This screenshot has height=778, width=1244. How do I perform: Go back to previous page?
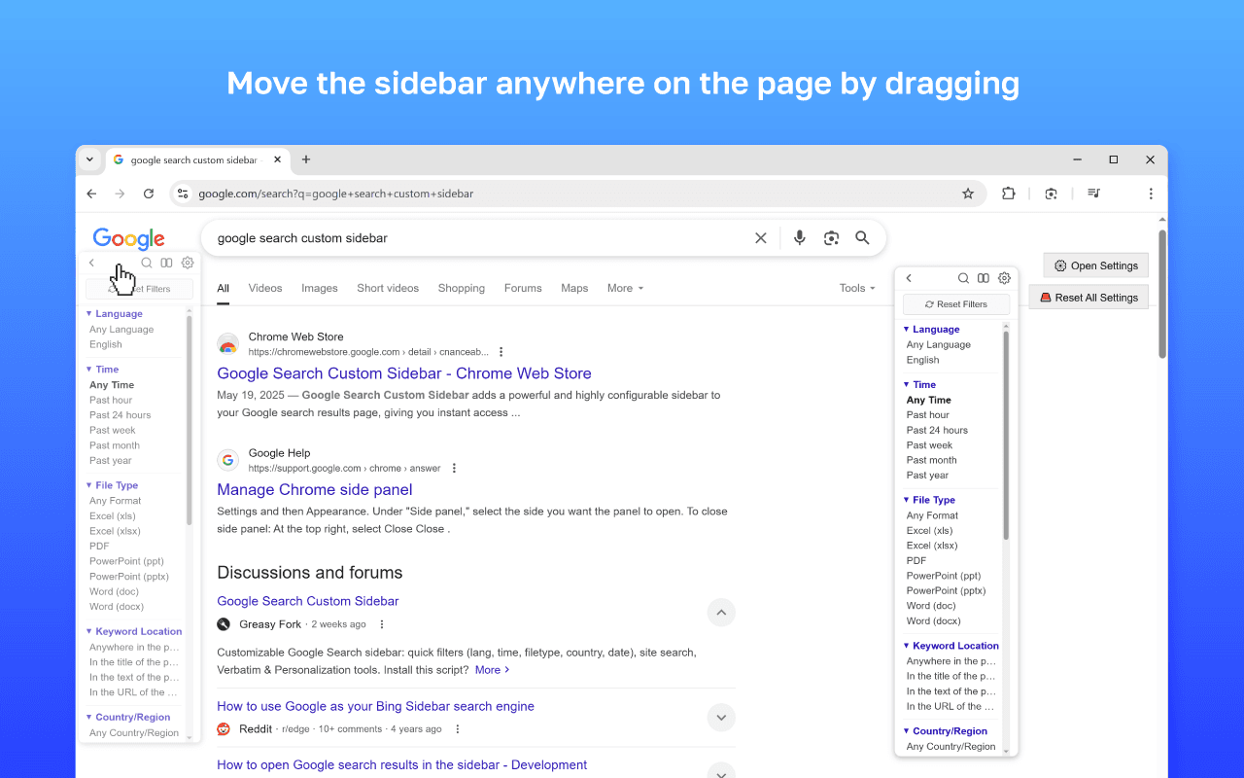[x=91, y=194]
